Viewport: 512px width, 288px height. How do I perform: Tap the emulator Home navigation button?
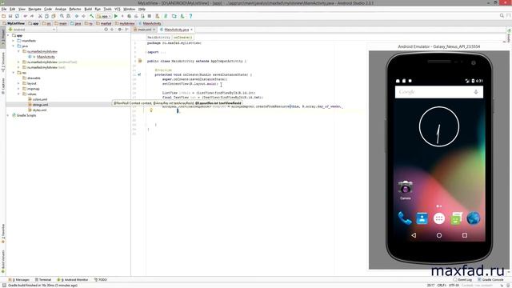click(x=439, y=235)
